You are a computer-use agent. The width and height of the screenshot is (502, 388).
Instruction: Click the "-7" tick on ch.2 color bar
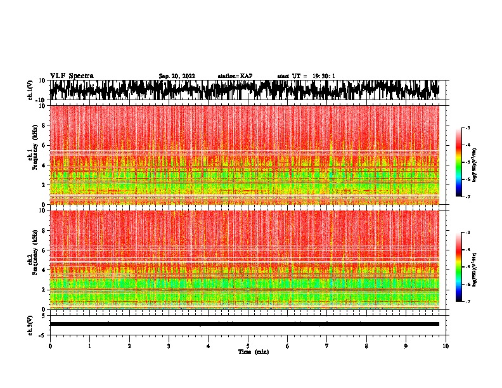[467, 301]
